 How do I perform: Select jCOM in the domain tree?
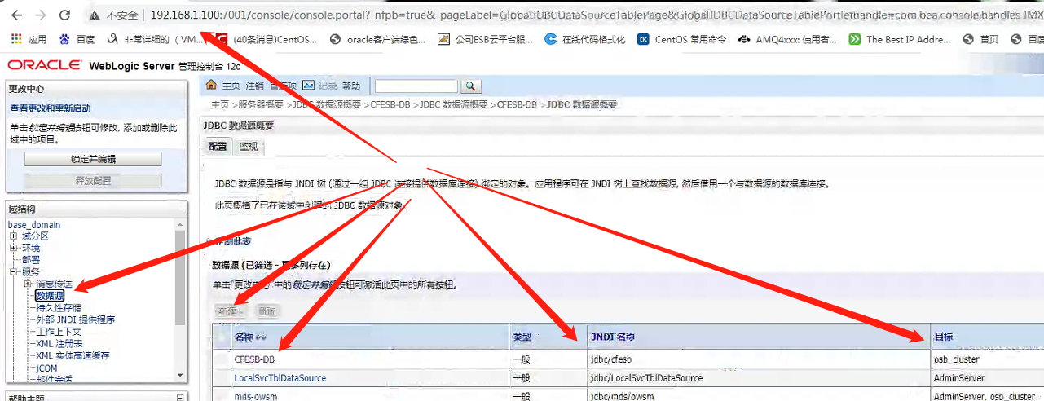47,368
